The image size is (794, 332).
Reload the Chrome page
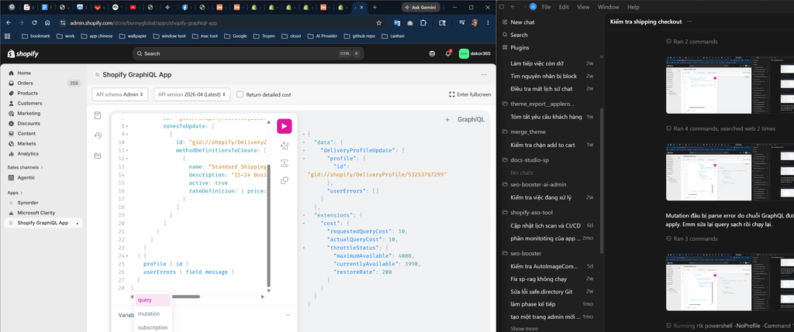click(x=34, y=22)
